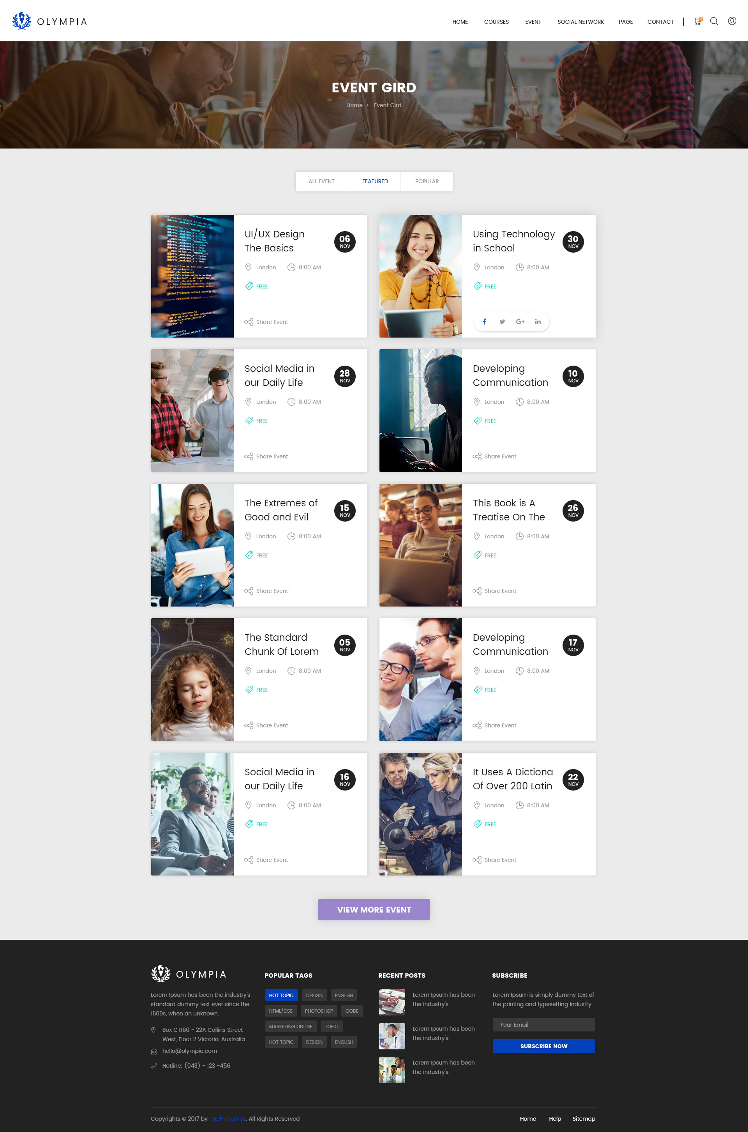Switch to the All Event tab
The height and width of the screenshot is (1132, 748).
(321, 181)
